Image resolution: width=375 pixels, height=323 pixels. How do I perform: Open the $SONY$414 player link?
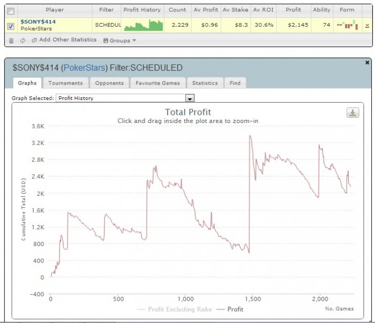(x=38, y=22)
